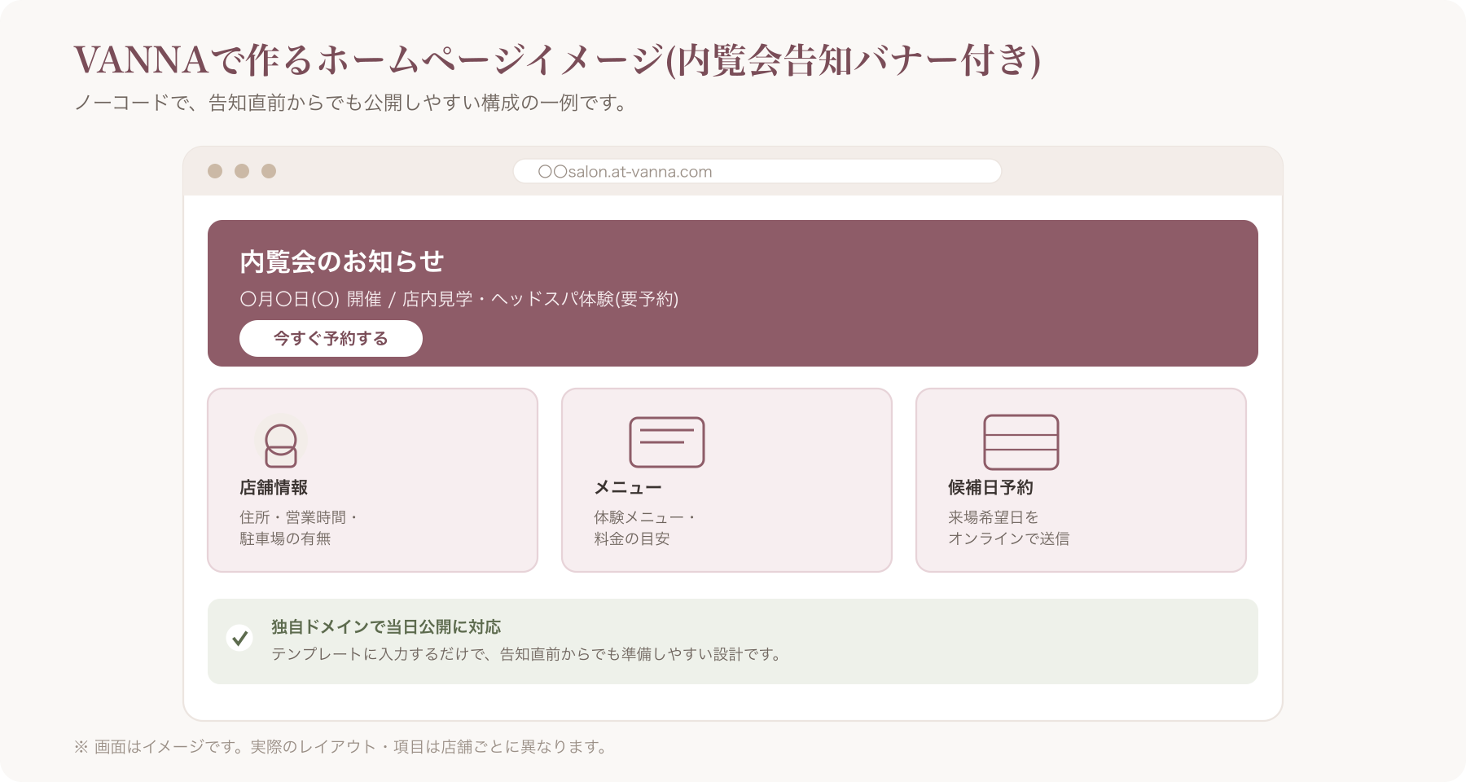Click the 開催 / 店内見学・ヘッドスパ体験 text line
Screen dimensions: 1466x782
tap(459, 299)
